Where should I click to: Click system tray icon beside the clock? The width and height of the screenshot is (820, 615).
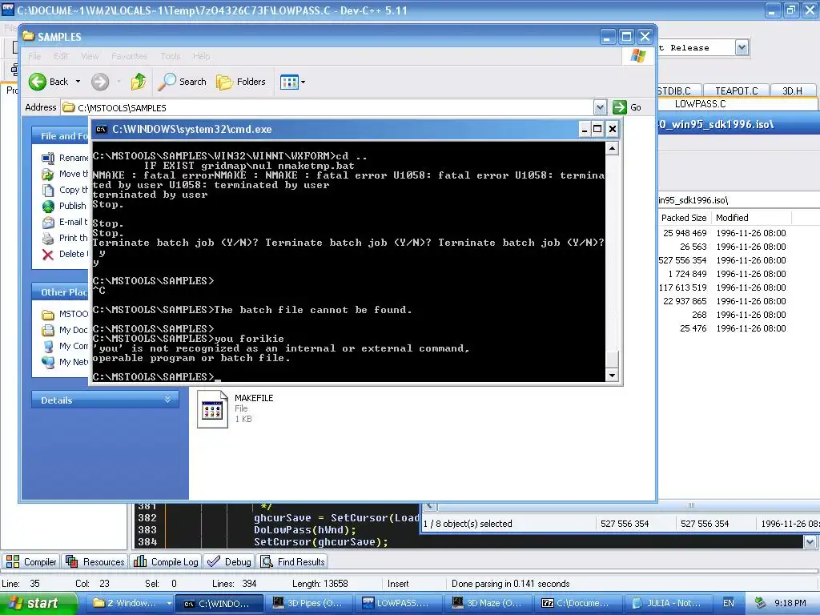[x=761, y=604]
